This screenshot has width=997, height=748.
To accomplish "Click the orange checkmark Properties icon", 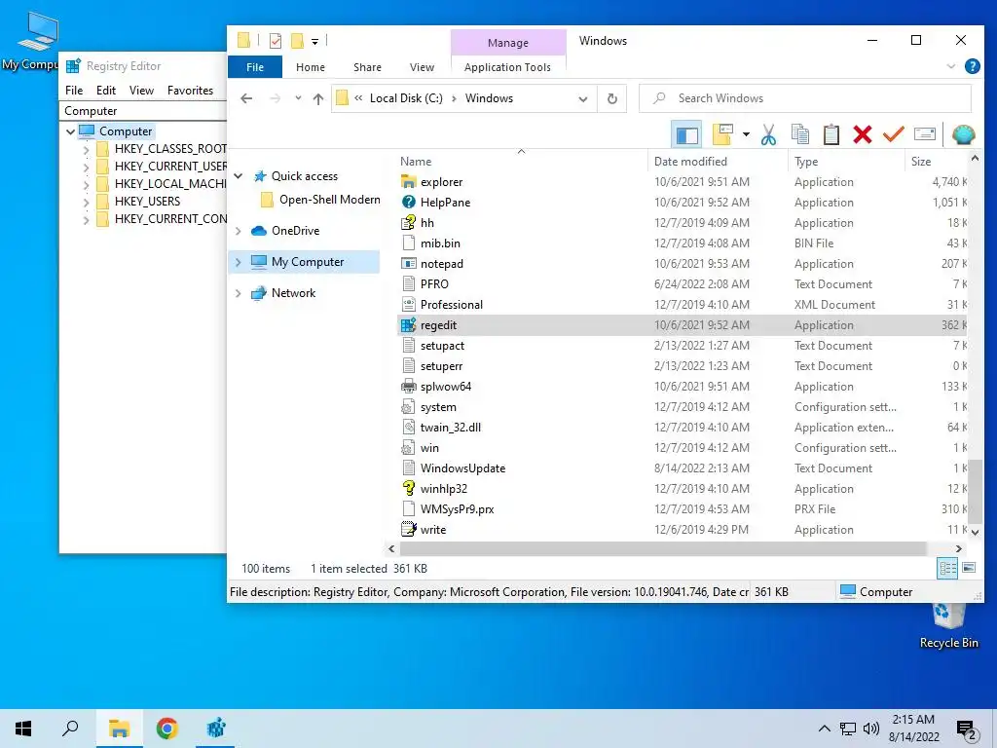I will (x=894, y=134).
